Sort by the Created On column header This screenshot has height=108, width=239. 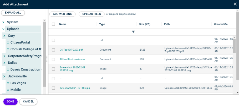click(x=221, y=24)
